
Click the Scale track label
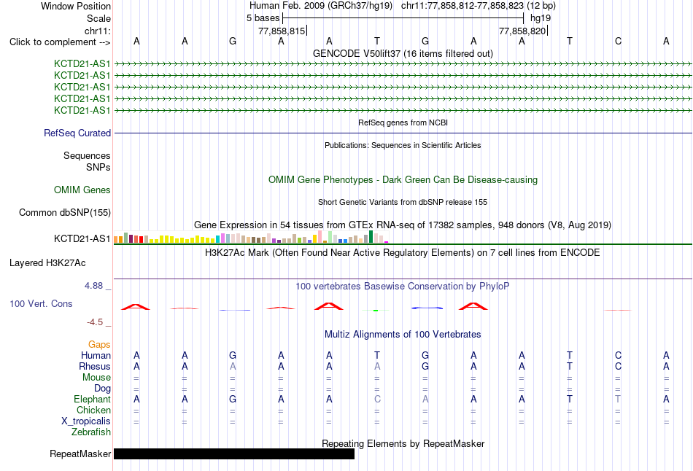click(98, 18)
